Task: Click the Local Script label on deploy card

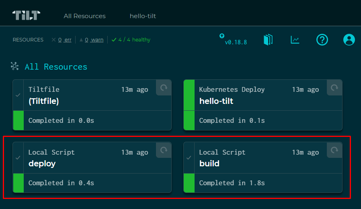Action: pos(51,152)
